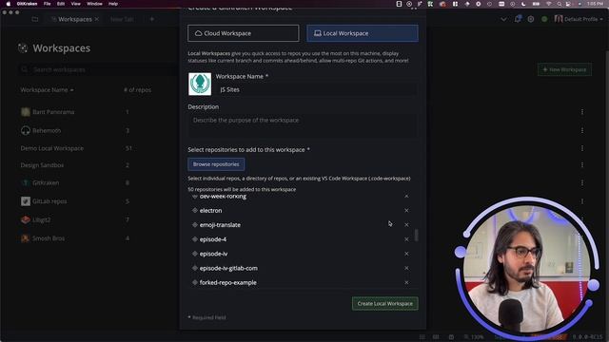Image resolution: width=609 pixels, height=342 pixels.
Task: Add a new tab with plus icon
Action: click(152, 19)
